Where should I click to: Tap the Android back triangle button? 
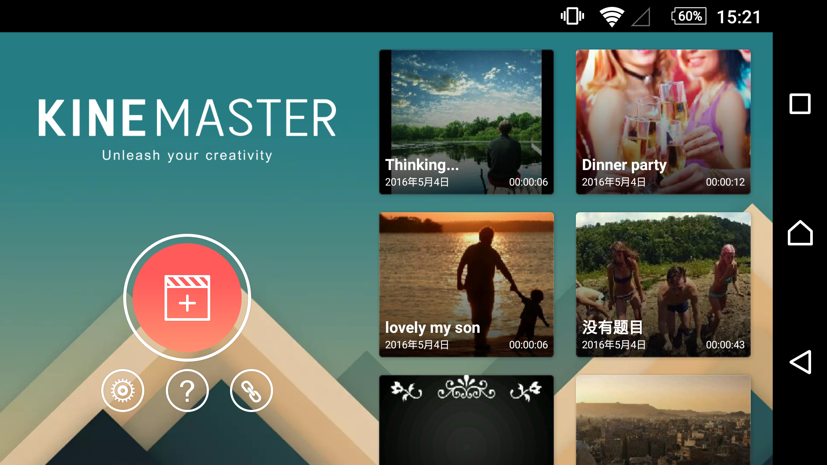click(800, 362)
